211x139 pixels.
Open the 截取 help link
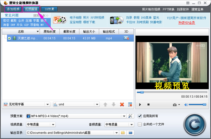coord(14,21)
